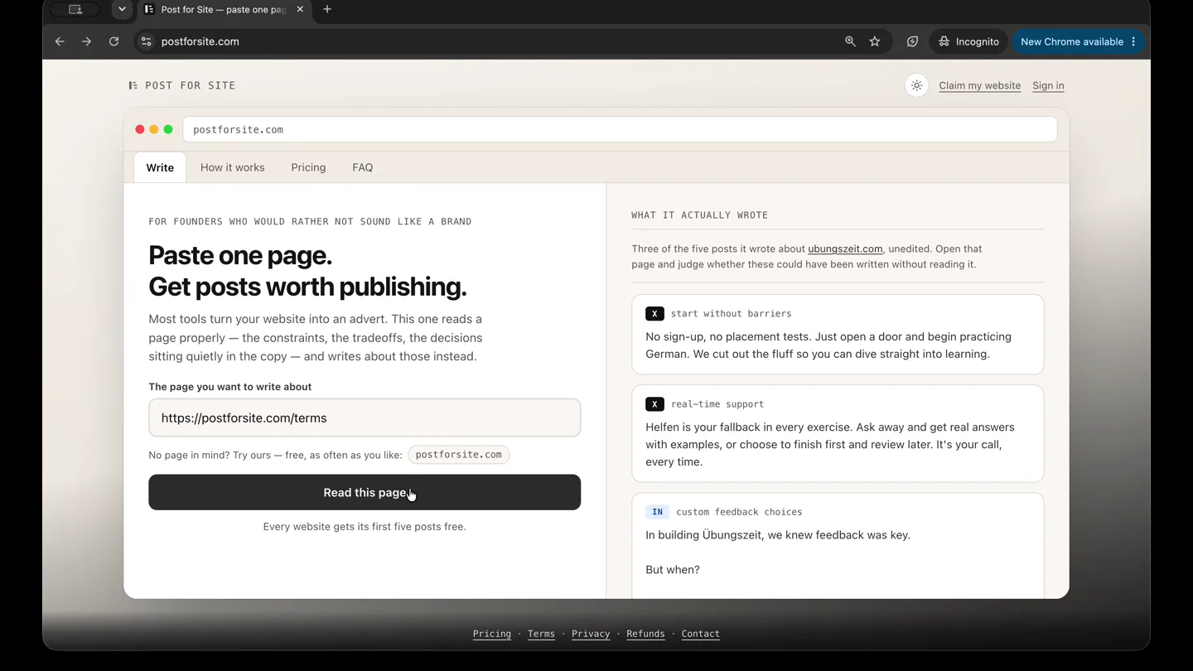
Task: Open the zoom magnifier icon in address bar
Action: coord(850,41)
